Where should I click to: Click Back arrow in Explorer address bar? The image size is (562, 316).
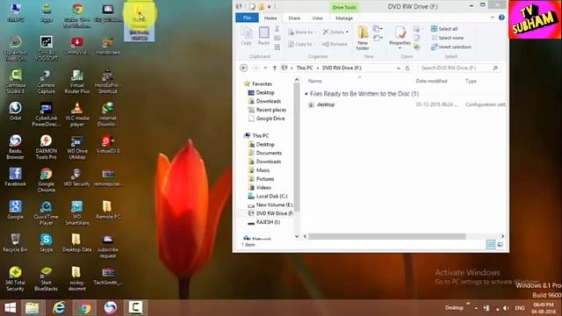tap(243, 68)
